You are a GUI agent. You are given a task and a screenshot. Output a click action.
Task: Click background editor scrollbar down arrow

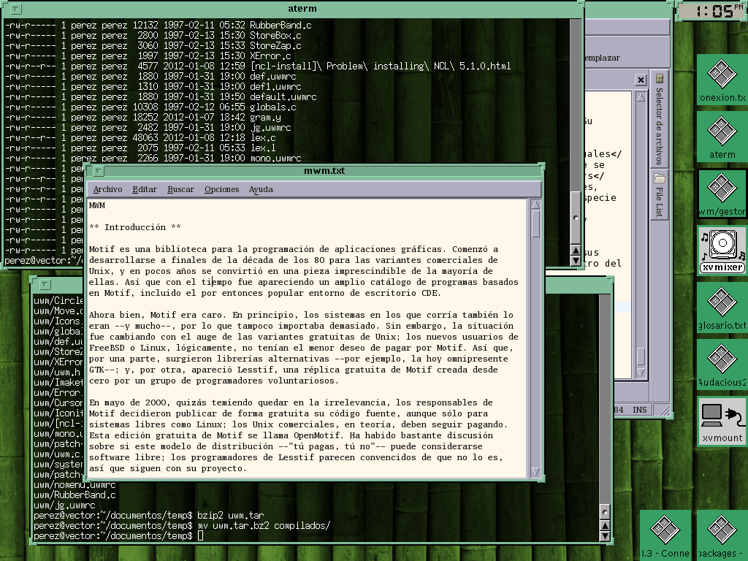click(641, 373)
